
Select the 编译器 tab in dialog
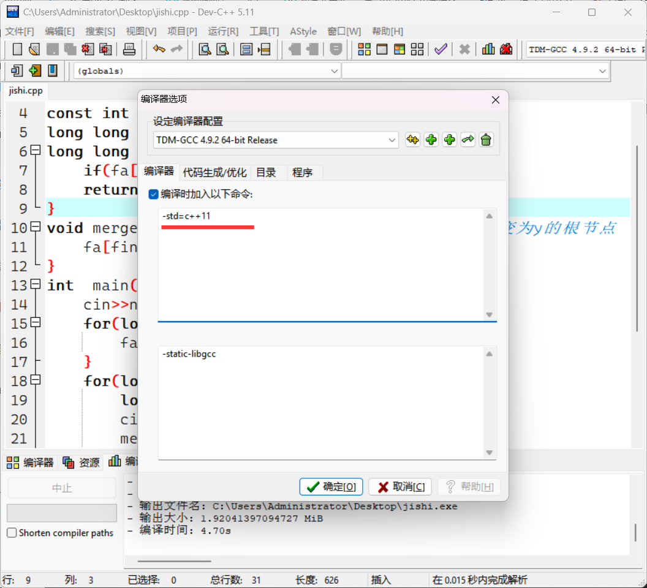click(159, 171)
